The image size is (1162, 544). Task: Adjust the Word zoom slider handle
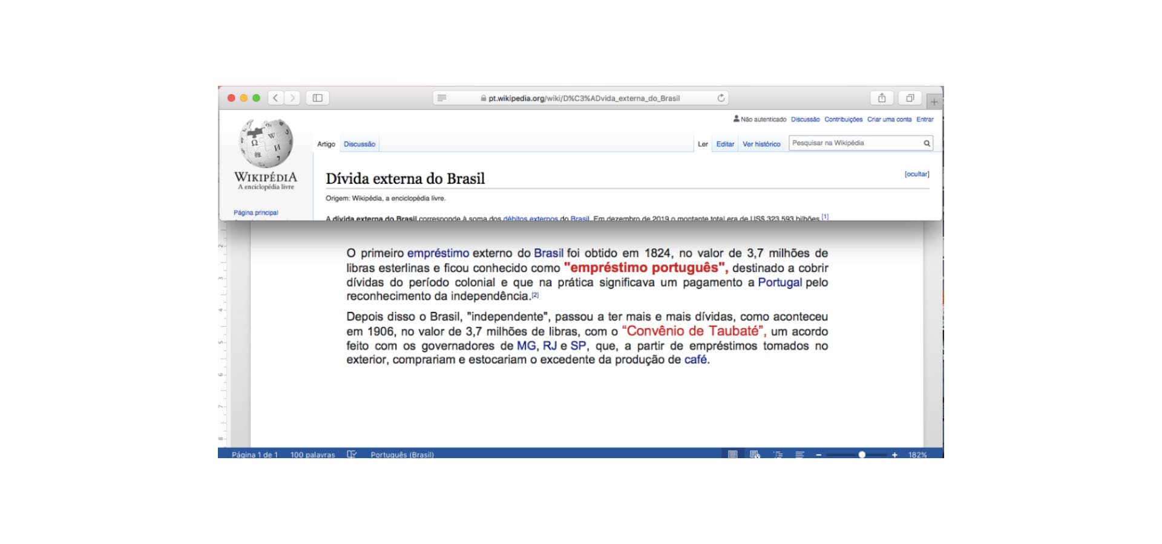[862, 455]
